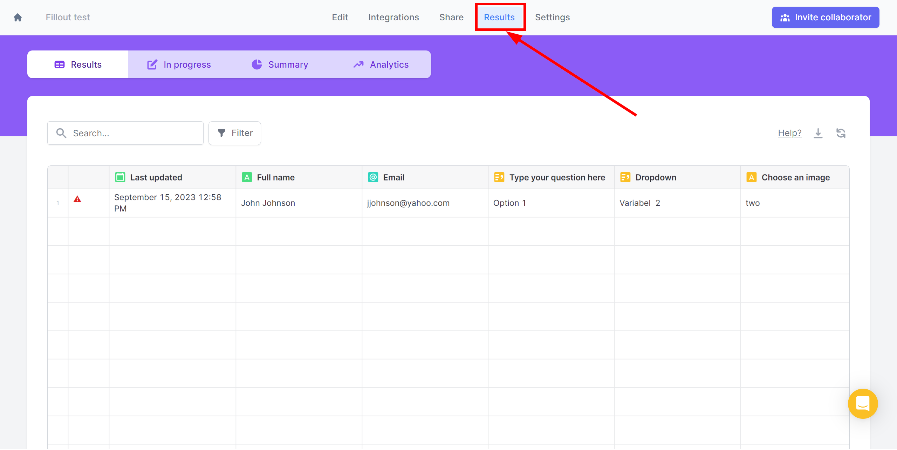Image resolution: width=897 pixels, height=450 pixels.
Task: Click the Fillout test form title
Action: [68, 17]
